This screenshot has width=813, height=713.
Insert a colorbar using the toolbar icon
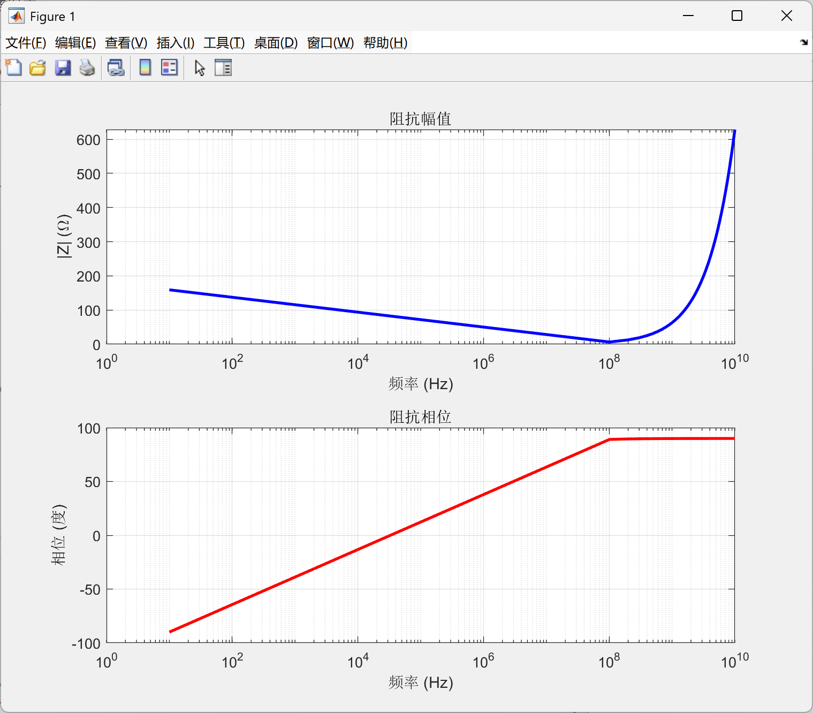pyautogui.click(x=145, y=68)
